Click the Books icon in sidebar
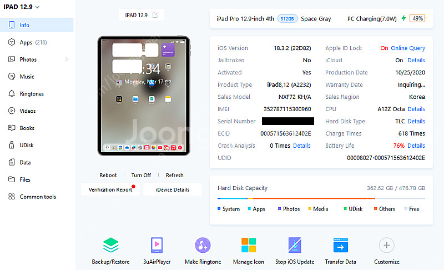This screenshot has height=270, width=444. 12,128
